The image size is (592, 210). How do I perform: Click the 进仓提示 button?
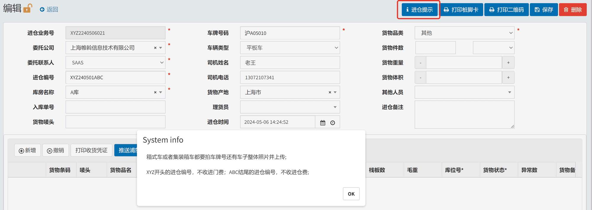(419, 10)
